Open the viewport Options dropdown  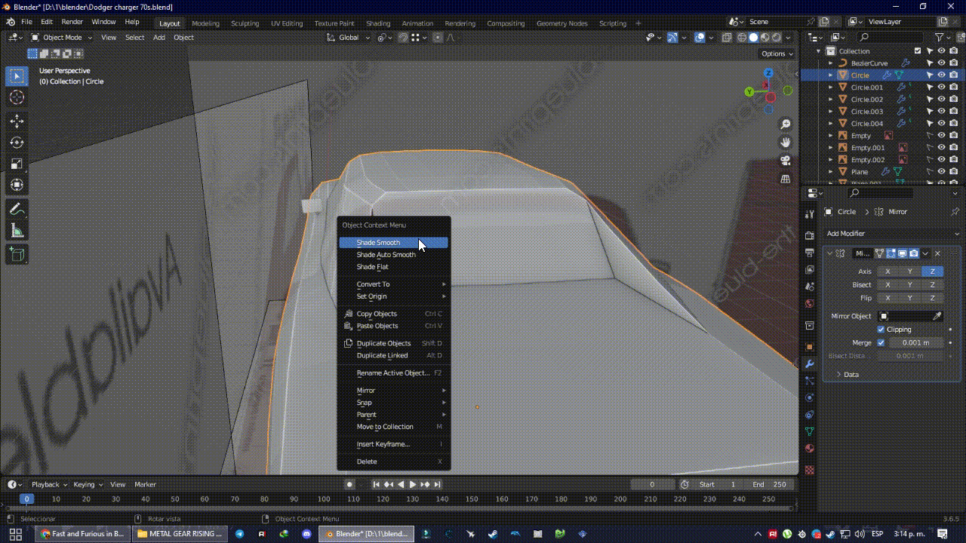coord(777,54)
